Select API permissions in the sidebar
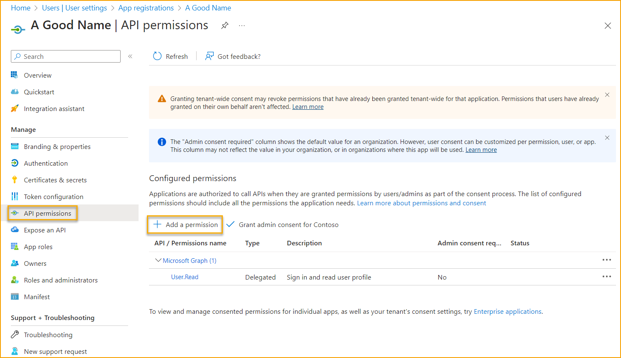621x358 pixels. 48,213
